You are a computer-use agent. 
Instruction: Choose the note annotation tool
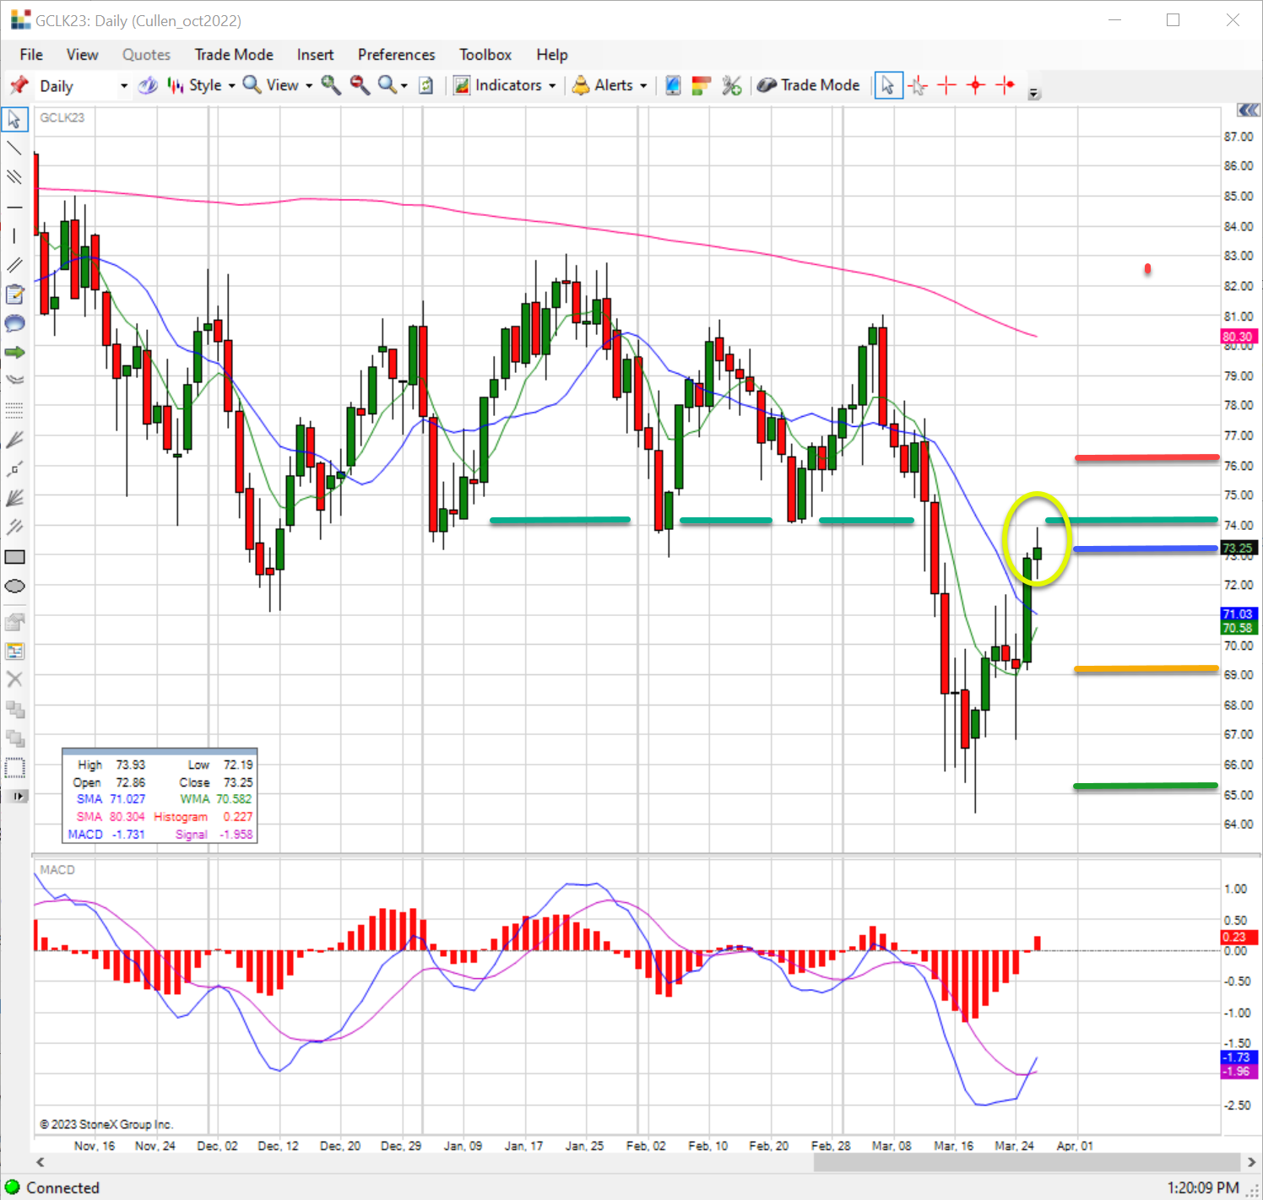pos(14,295)
